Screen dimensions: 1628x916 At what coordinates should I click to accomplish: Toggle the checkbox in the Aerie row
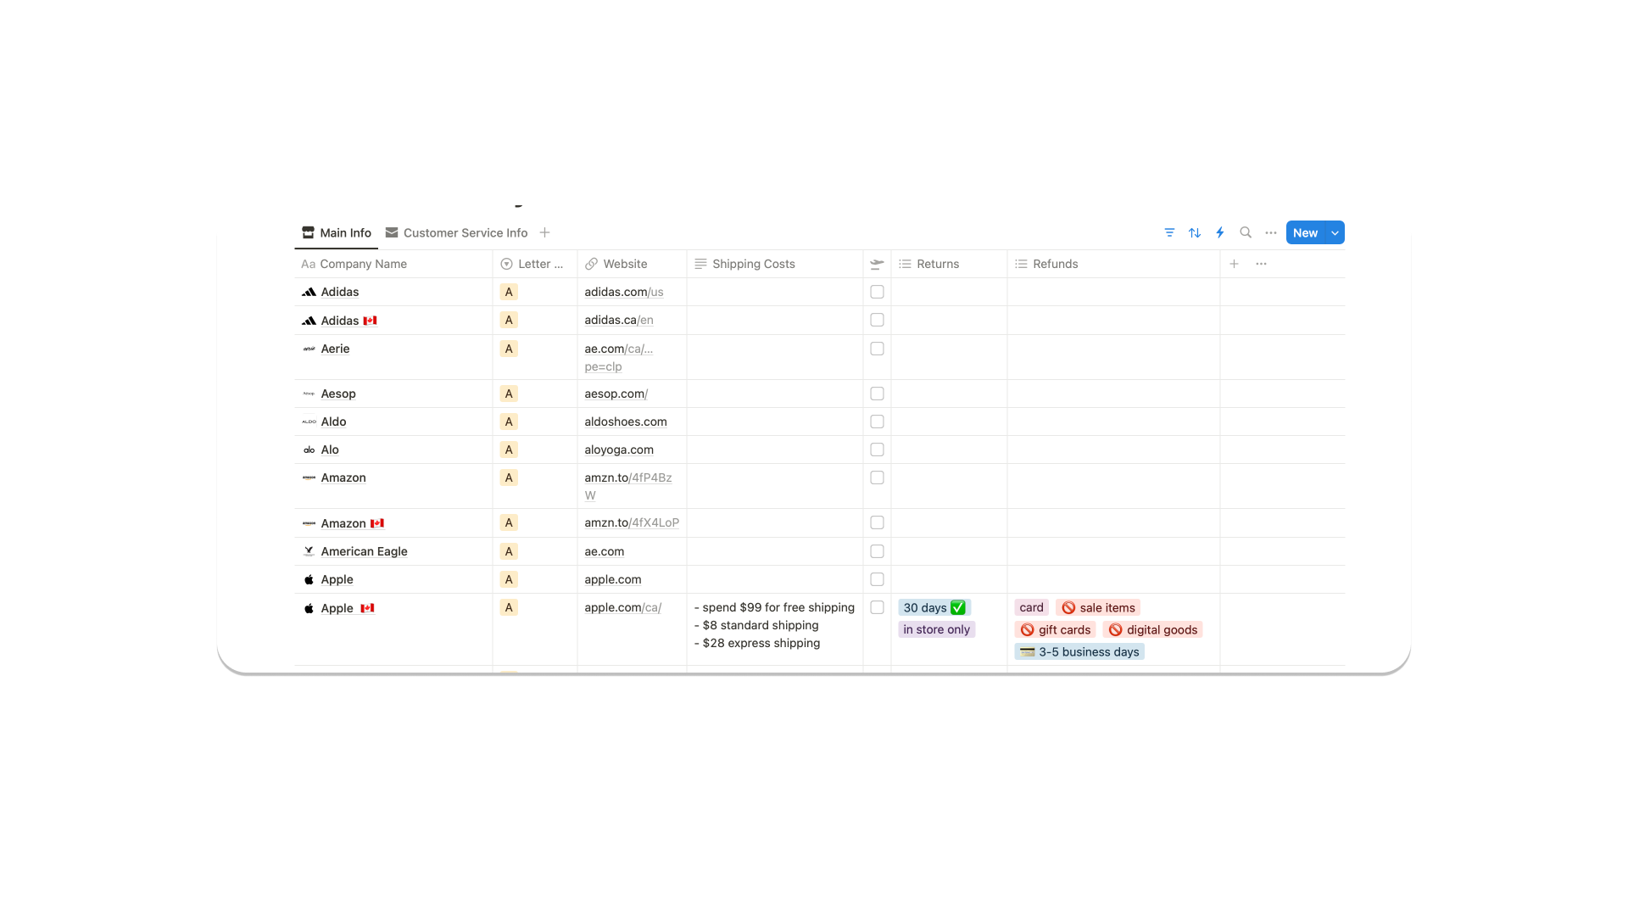[x=877, y=349]
